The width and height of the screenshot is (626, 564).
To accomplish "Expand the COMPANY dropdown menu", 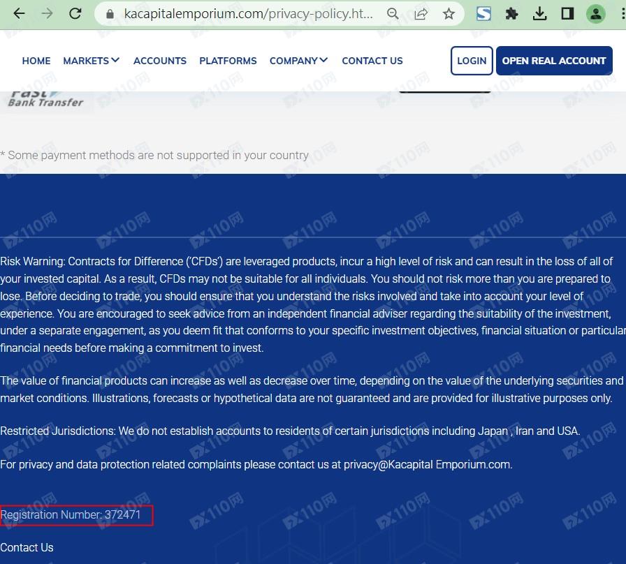I will point(298,61).
